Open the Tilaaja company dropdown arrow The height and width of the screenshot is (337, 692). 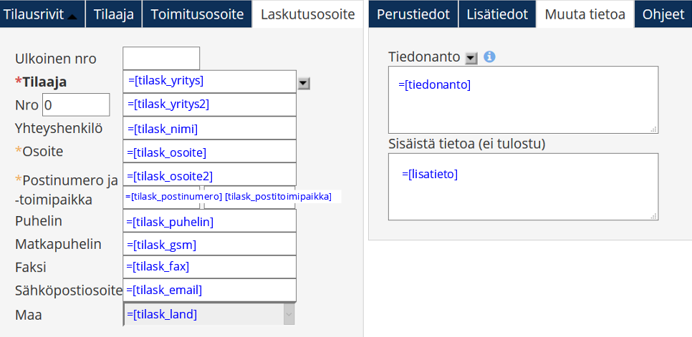[304, 84]
